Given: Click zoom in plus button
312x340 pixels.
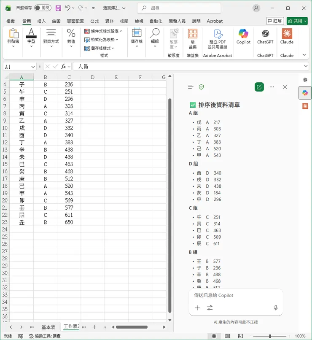Looking at the screenshot, I should point(289,336).
